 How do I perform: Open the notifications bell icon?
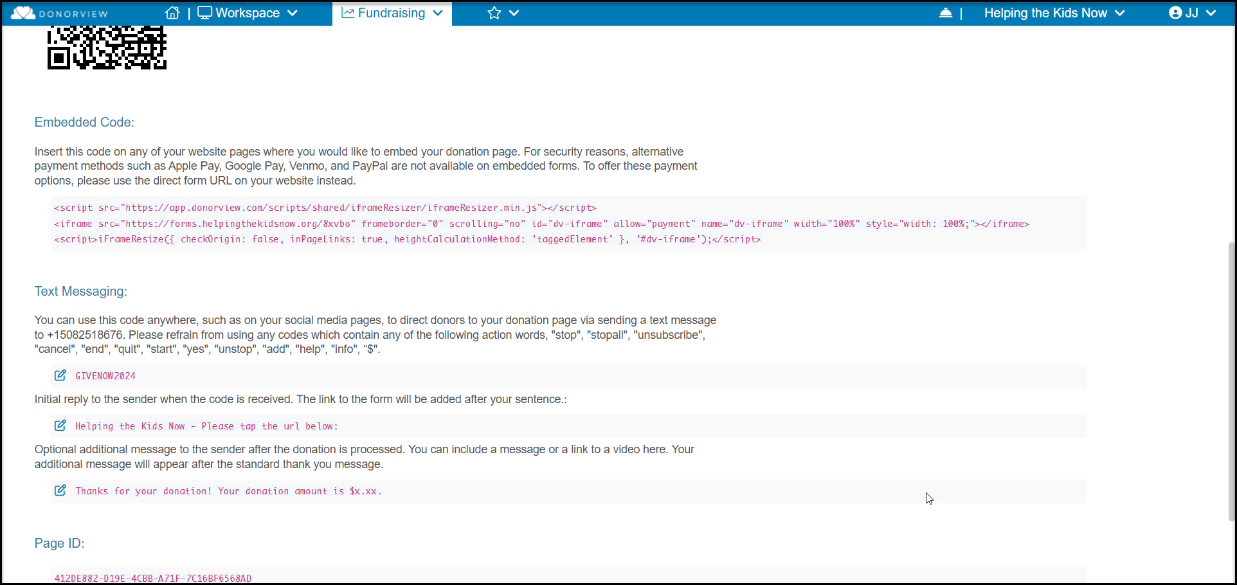[x=946, y=13]
